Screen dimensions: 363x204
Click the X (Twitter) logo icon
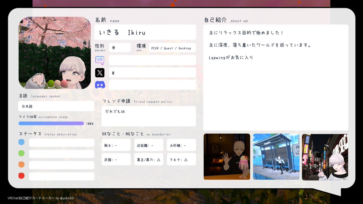click(100, 73)
